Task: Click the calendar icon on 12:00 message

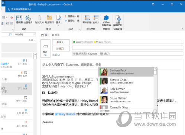Action: [x=26, y=98]
